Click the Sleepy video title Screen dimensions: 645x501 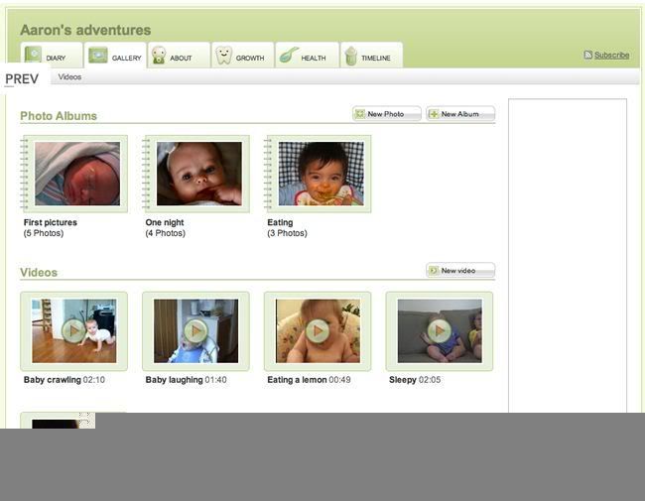[403, 380]
